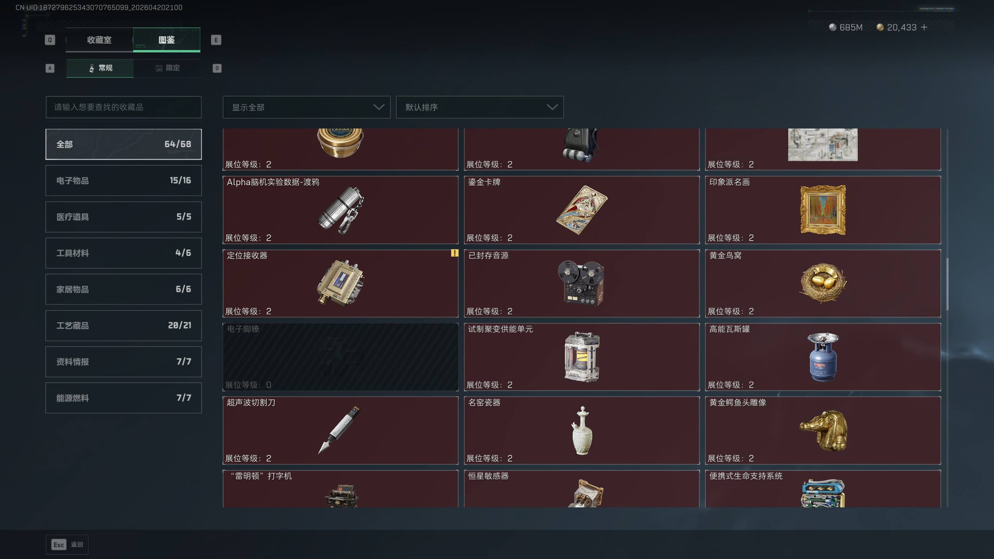This screenshot has width=994, height=559.
Task: Open the 名窑瓷器 porcelain vase item
Action: 582,430
